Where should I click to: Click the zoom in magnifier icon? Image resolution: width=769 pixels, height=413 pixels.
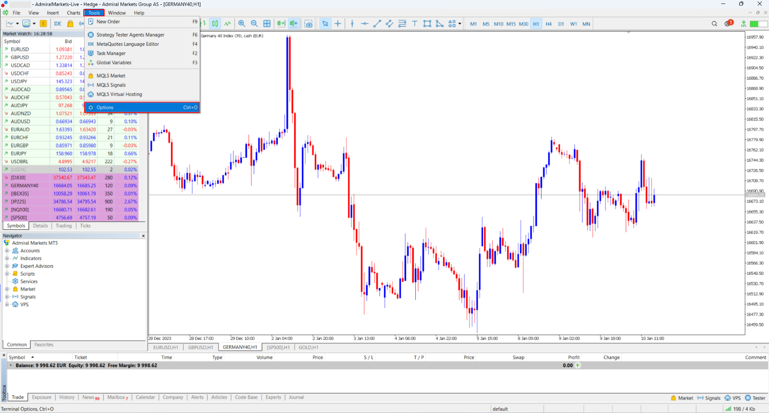pos(242,24)
